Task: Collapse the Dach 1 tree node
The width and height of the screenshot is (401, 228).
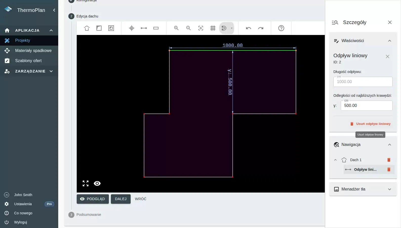Action: pos(335,160)
